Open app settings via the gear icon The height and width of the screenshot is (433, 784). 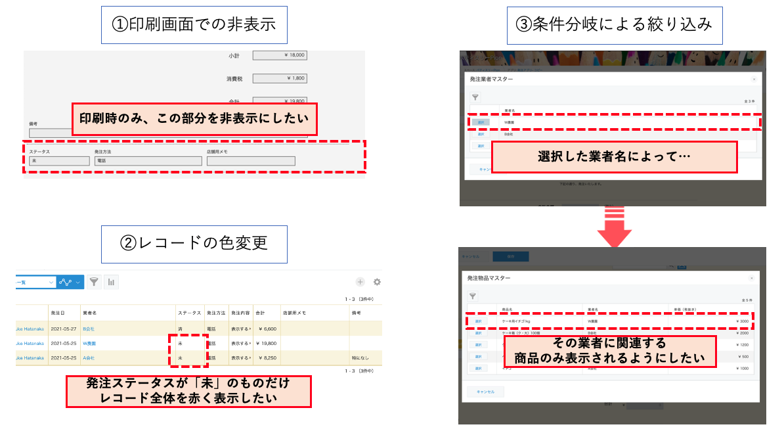coord(377,282)
